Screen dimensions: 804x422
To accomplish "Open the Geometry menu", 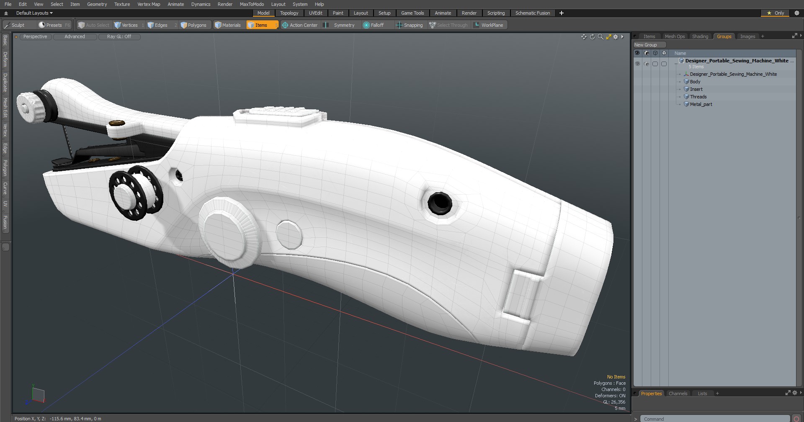I will click(x=97, y=4).
